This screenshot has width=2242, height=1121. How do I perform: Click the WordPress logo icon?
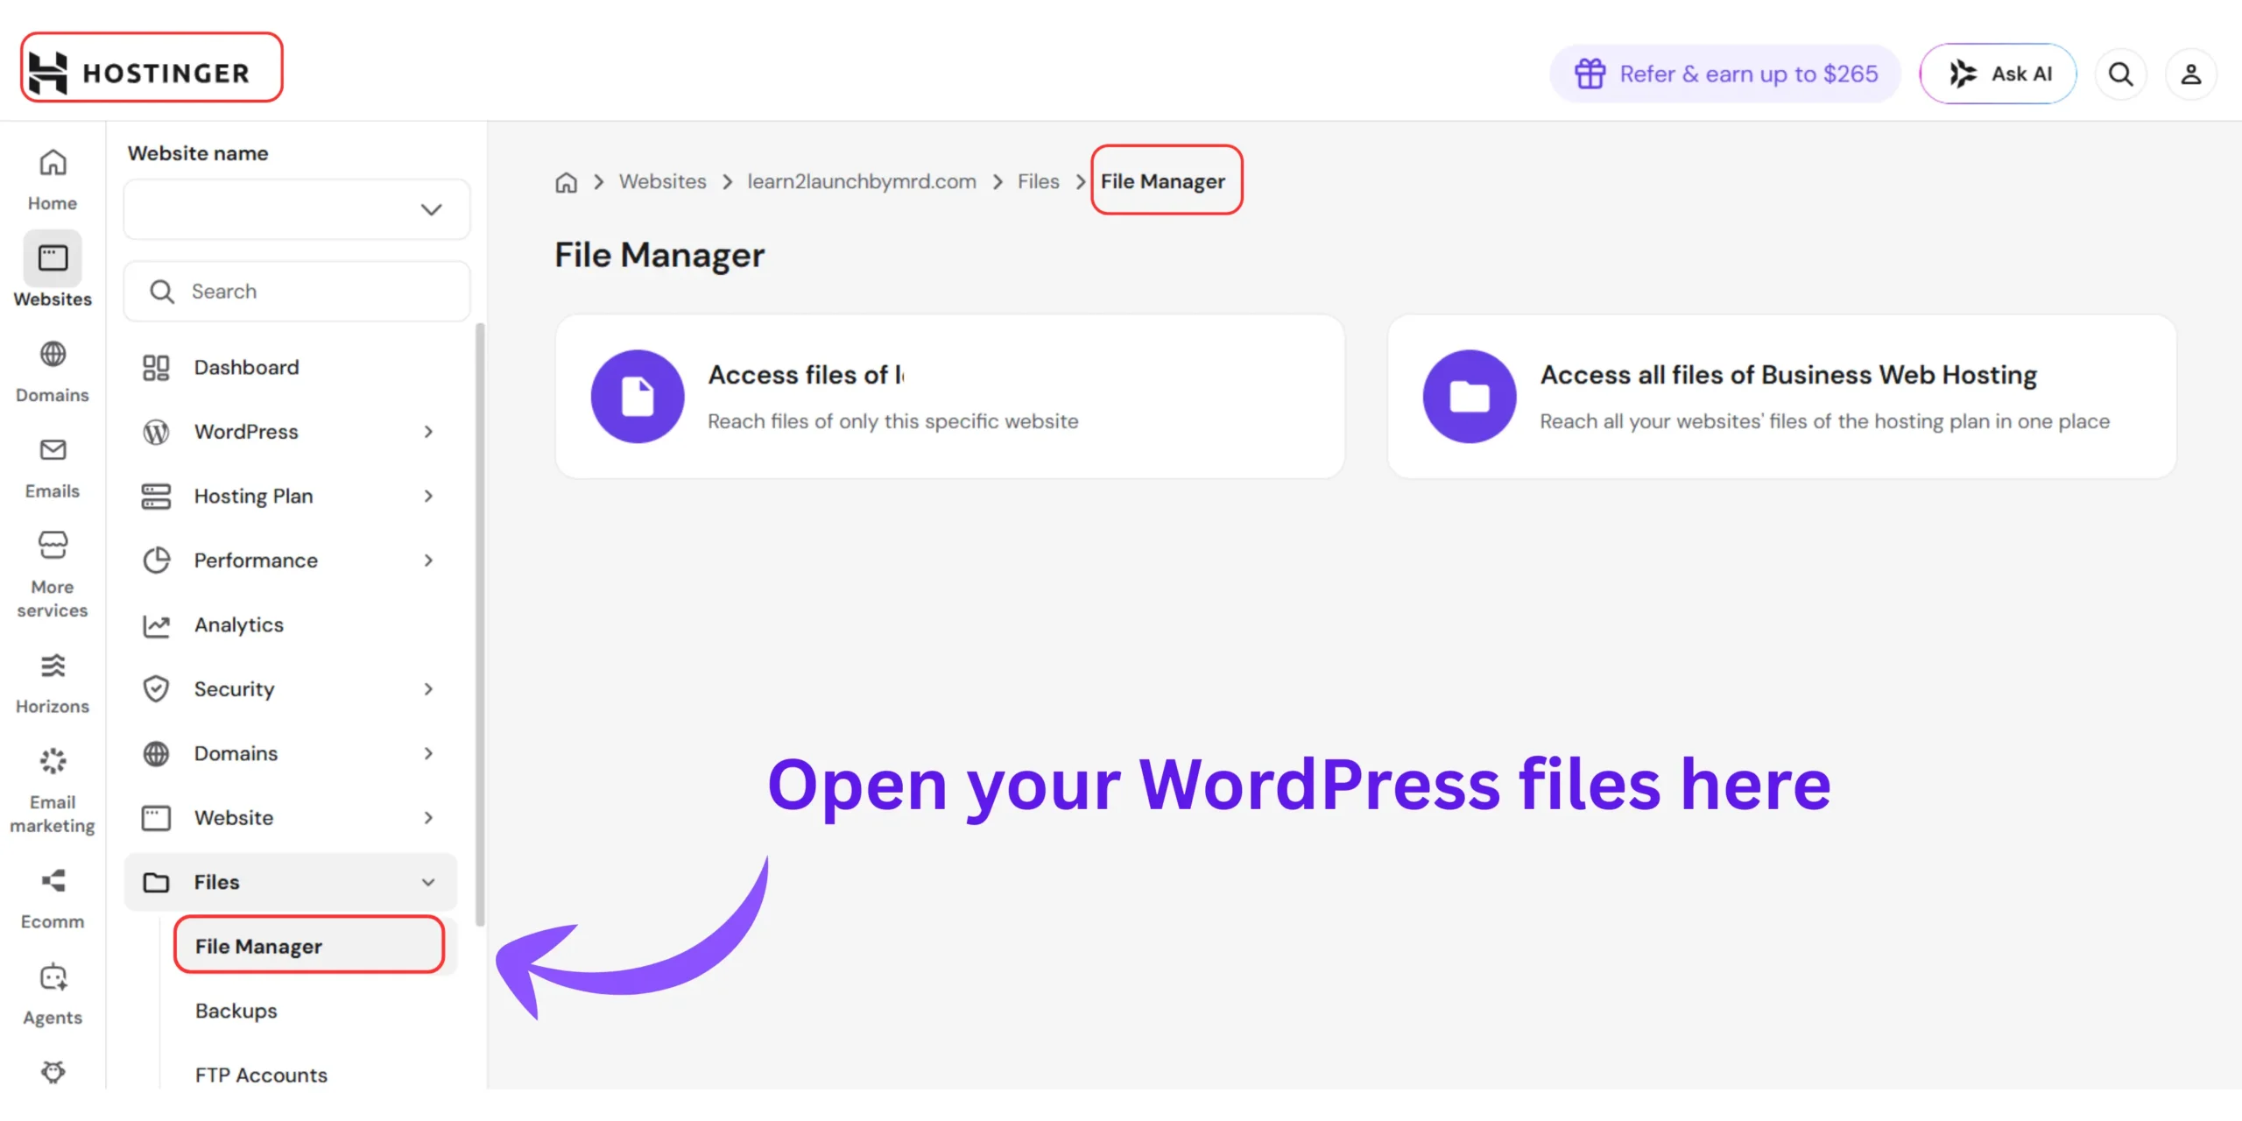pos(156,432)
